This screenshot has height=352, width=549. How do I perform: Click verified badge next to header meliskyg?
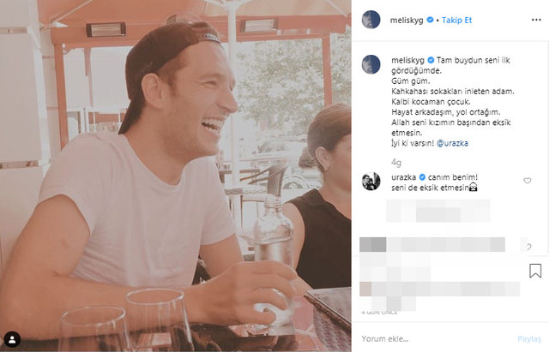(431, 20)
